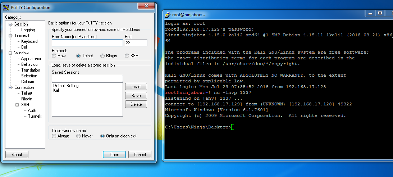This screenshot has width=393, height=177.
Task: Click the PuTTY Configuration title bar icon
Action: pyautogui.click(x=6, y=7)
